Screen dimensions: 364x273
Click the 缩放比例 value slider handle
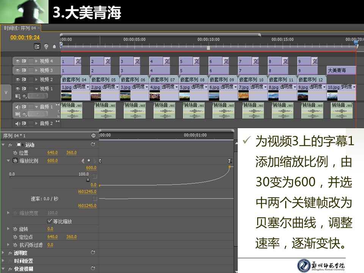(x=88, y=180)
